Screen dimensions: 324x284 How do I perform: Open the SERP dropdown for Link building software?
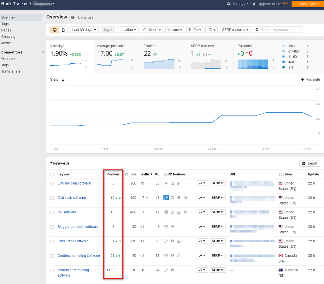[217, 183]
